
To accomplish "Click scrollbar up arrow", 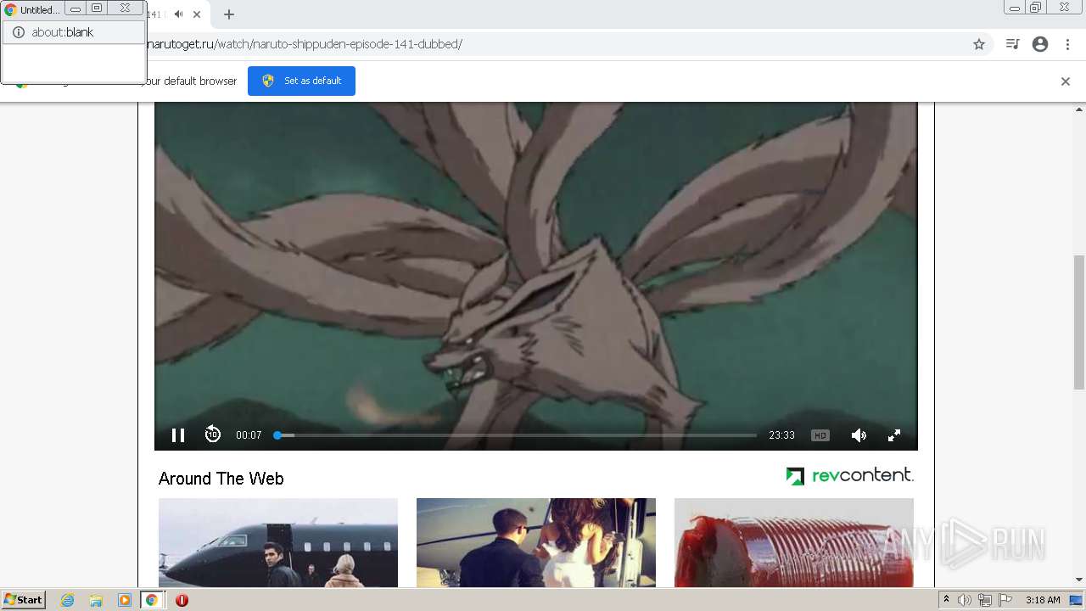I will pos(1079,109).
